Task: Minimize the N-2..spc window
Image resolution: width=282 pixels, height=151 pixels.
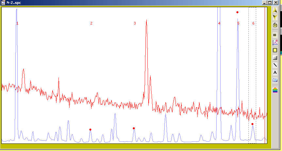Action: pyautogui.click(x=264, y=3)
